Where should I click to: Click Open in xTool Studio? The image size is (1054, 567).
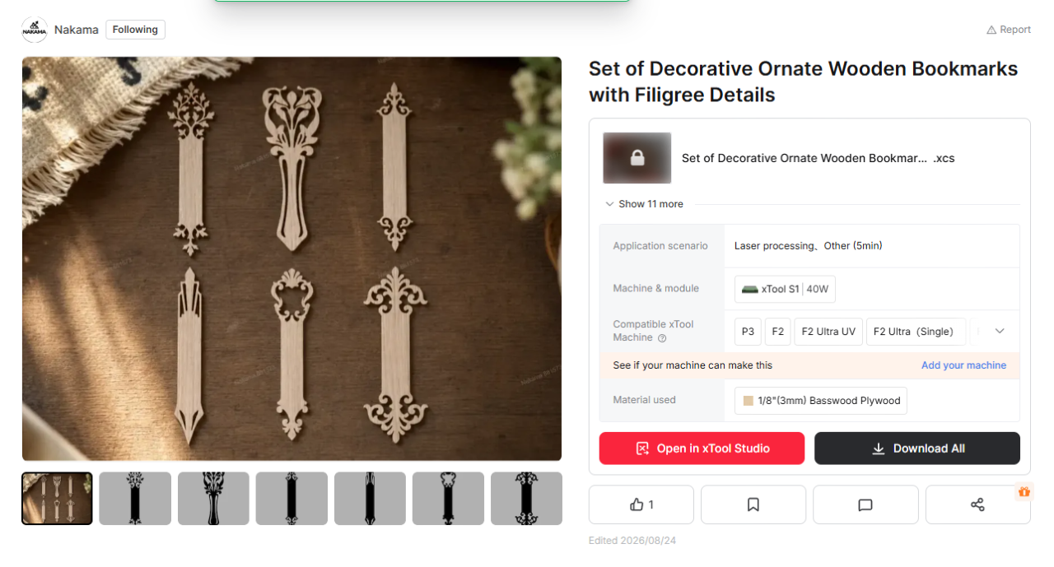702,448
